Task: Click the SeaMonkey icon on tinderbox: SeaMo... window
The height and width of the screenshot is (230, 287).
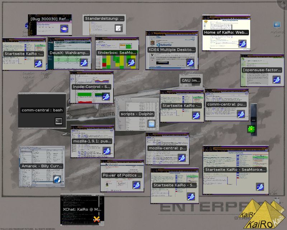Action: (131, 63)
